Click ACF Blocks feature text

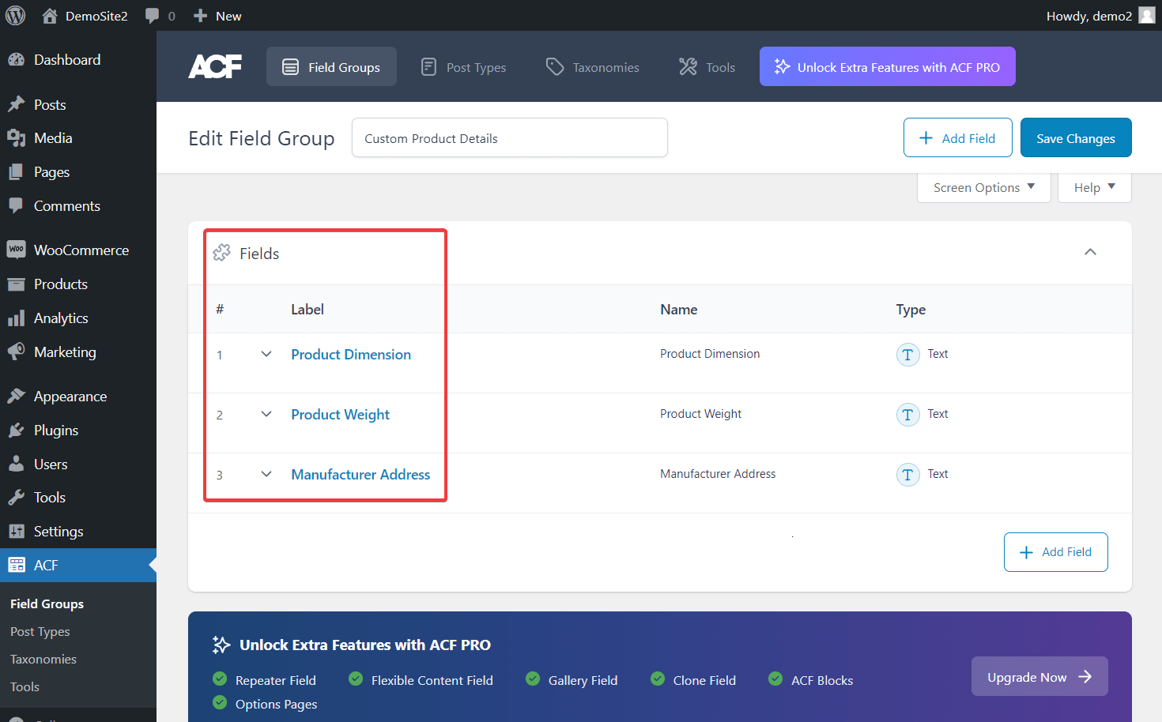coord(822,680)
